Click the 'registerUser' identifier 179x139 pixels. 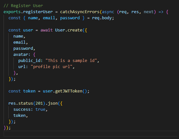(38, 12)
